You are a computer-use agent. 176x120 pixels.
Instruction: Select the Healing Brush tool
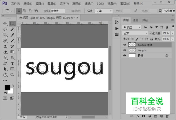pos(5,41)
